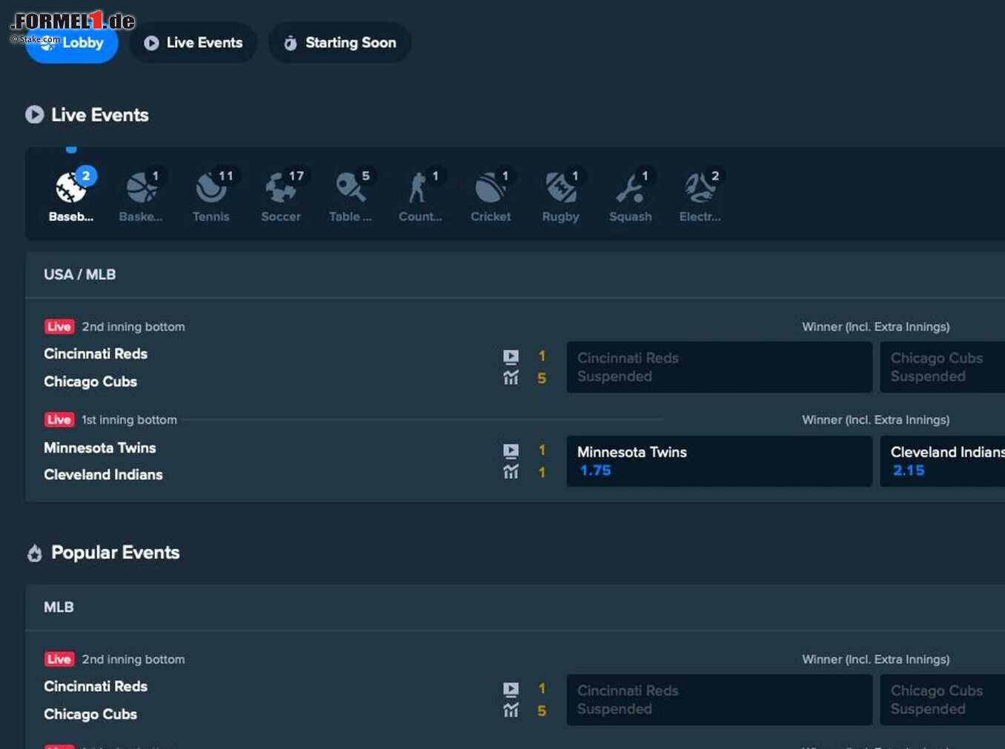Click the Live badge beside 2nd inning bottom under USA / MLB
1005x749 pixels.
[59, 327]
